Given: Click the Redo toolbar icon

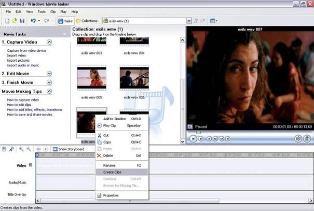Looking at the screenshot, I should click(47, 21).
